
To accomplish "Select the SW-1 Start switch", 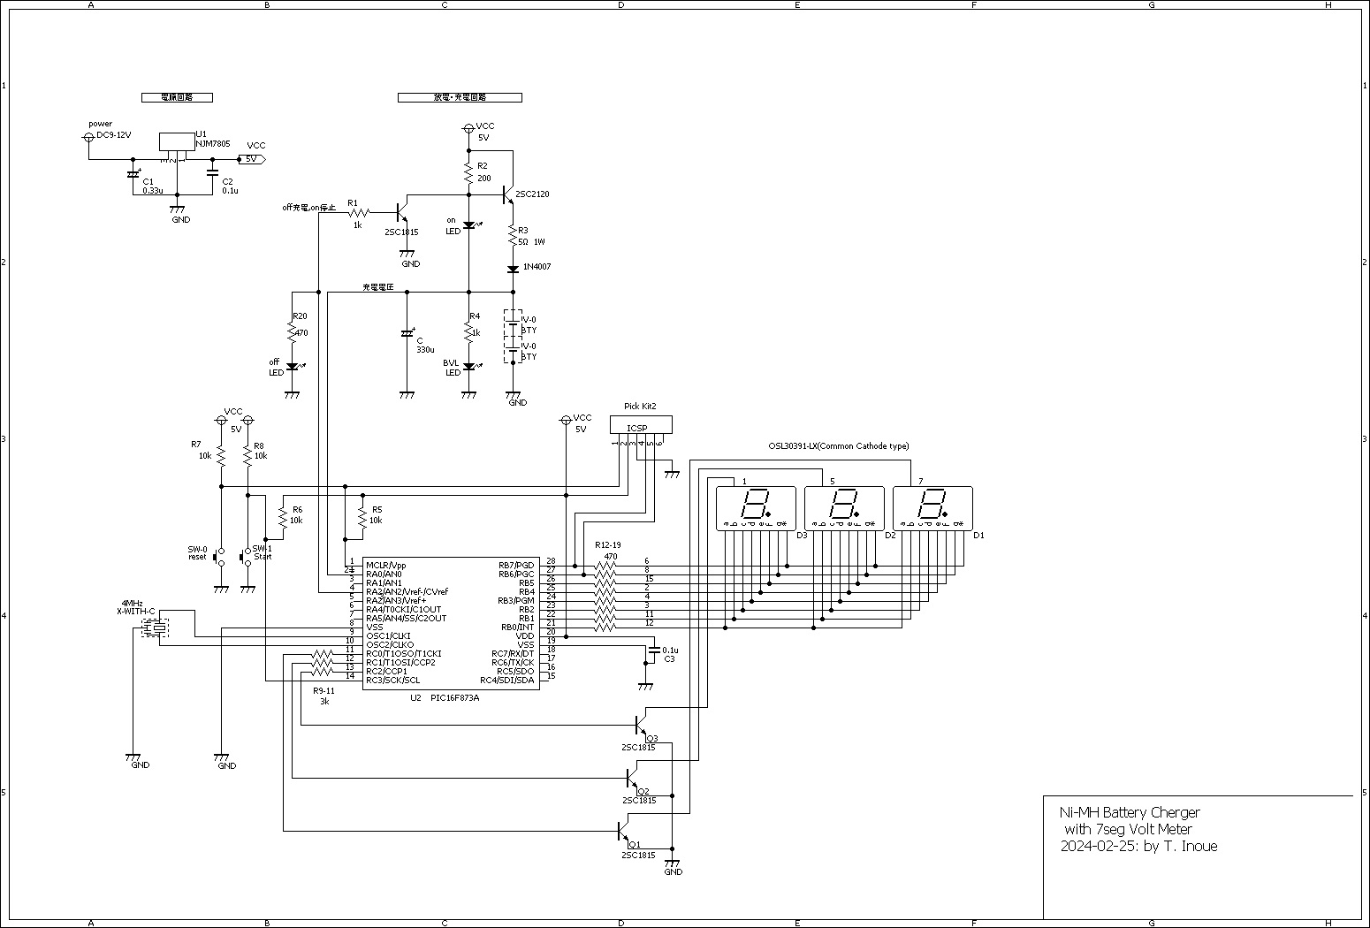I will pyautogui.click(x=247, y=557).
